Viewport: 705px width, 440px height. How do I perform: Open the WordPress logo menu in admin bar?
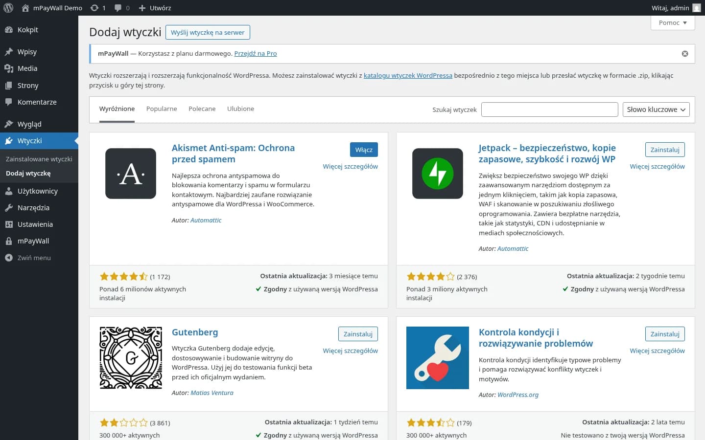tap(8, 7)
